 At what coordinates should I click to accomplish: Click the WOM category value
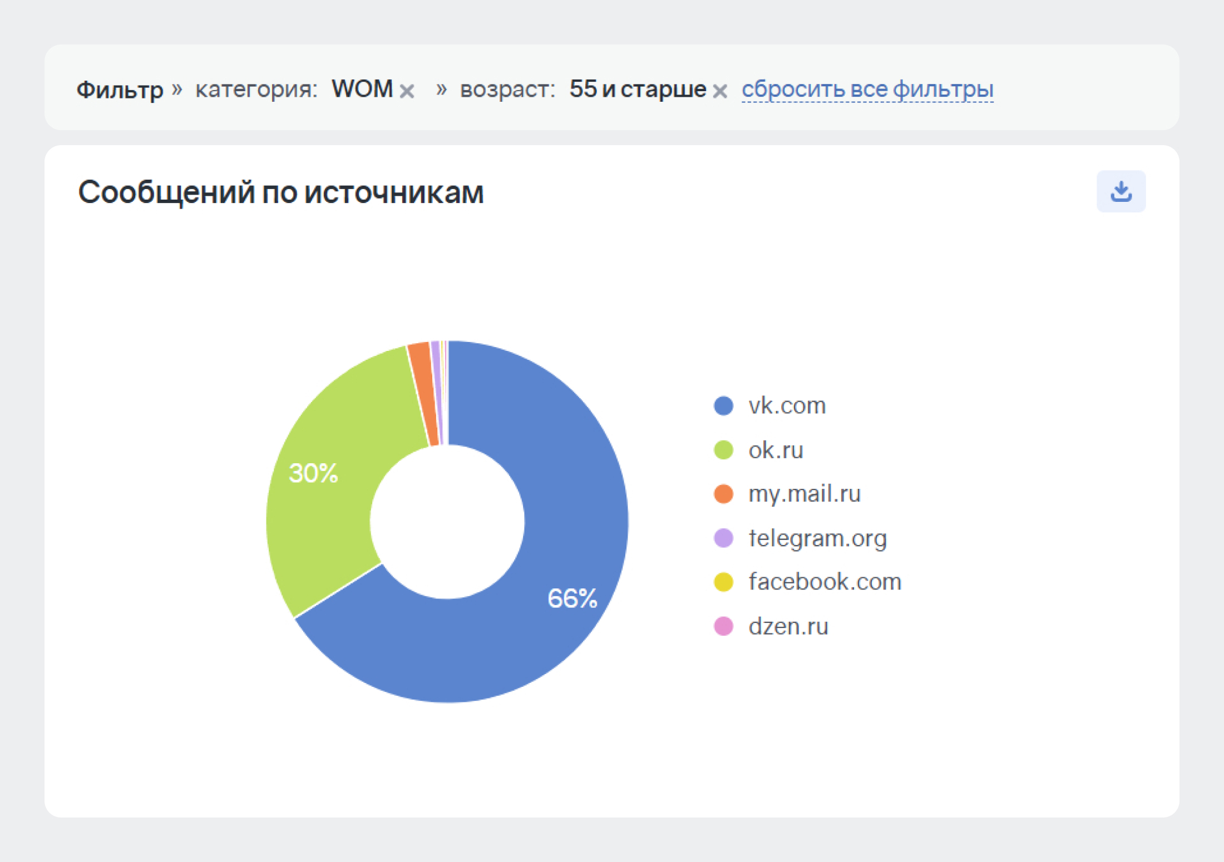point(362,89)
